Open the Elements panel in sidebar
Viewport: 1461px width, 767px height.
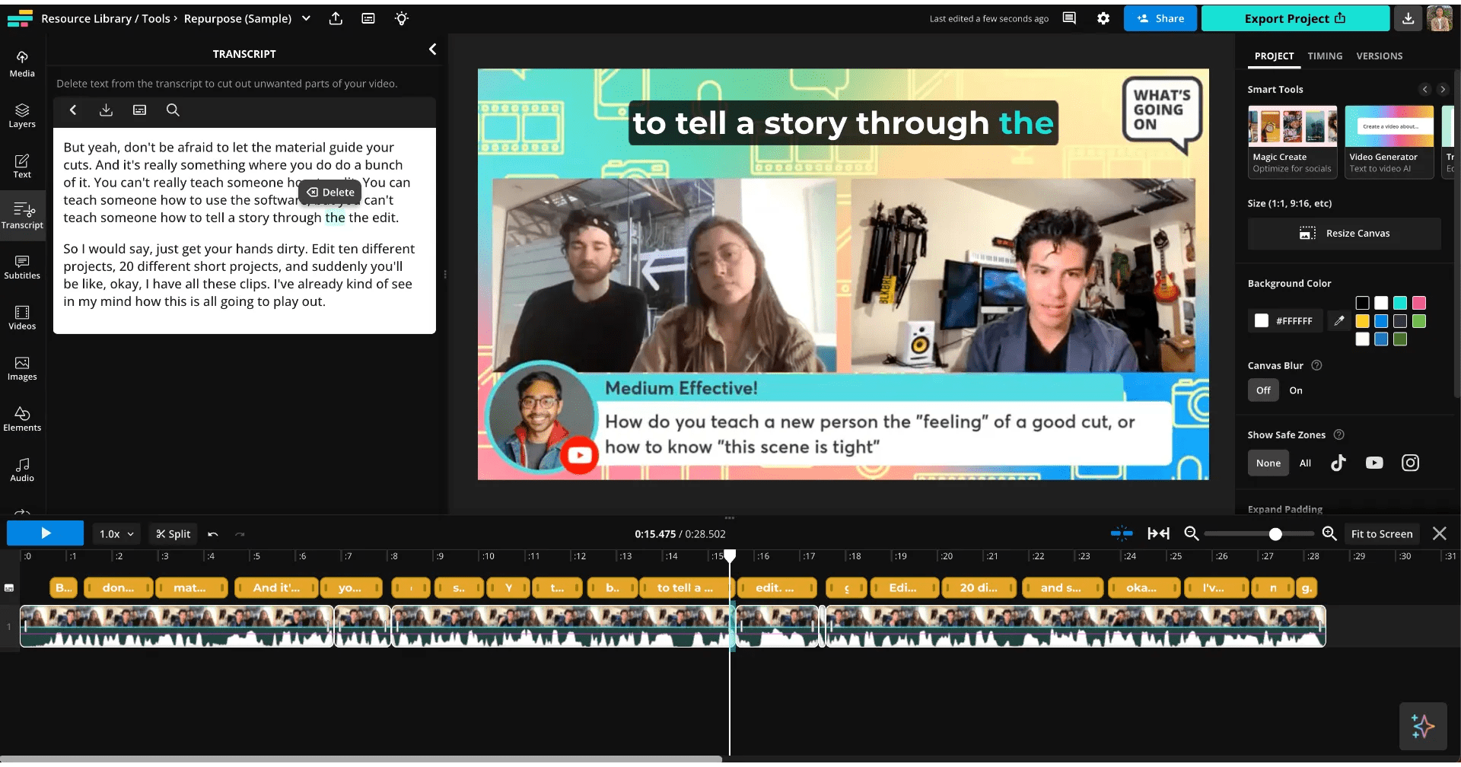click(x=22, y=419)
